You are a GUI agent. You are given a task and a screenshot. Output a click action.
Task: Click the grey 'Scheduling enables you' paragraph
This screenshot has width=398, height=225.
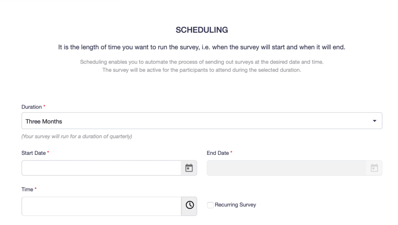point(202,62)
